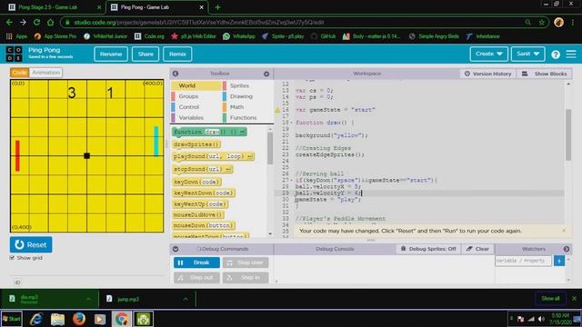Open the Windows Start button
The width and height of the screenshot is (582, 327).
[12, 319]
